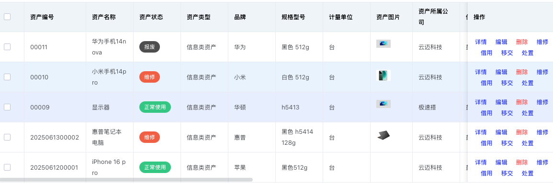Screen dimensions: 553x184
Task: Click 移交 for asset 00011
Action: tap(507, 53)
